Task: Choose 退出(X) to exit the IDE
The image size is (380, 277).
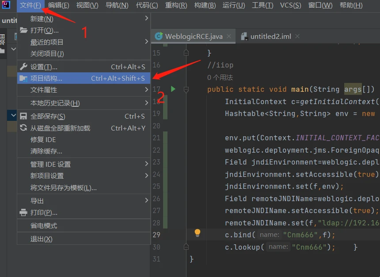Action: pyautogui.click(x=84, y=239)
